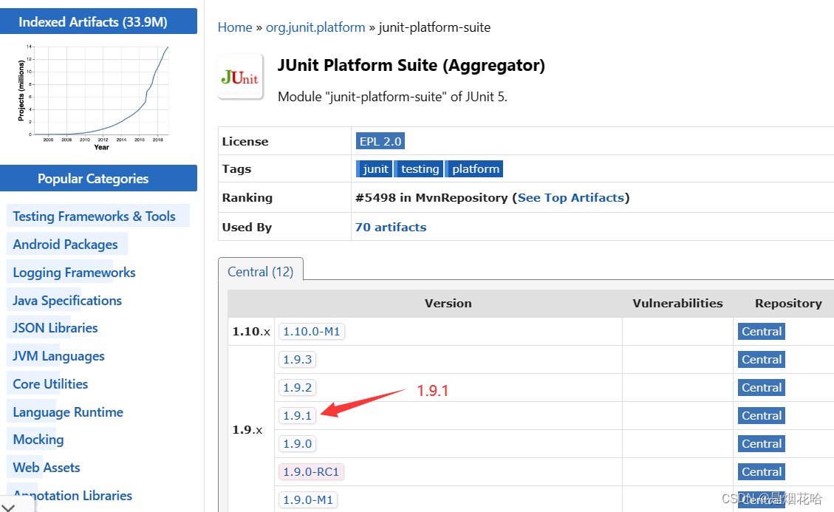Screen dimensions: 834x512
Task: Open Mocking category
Action: point(38,440)
